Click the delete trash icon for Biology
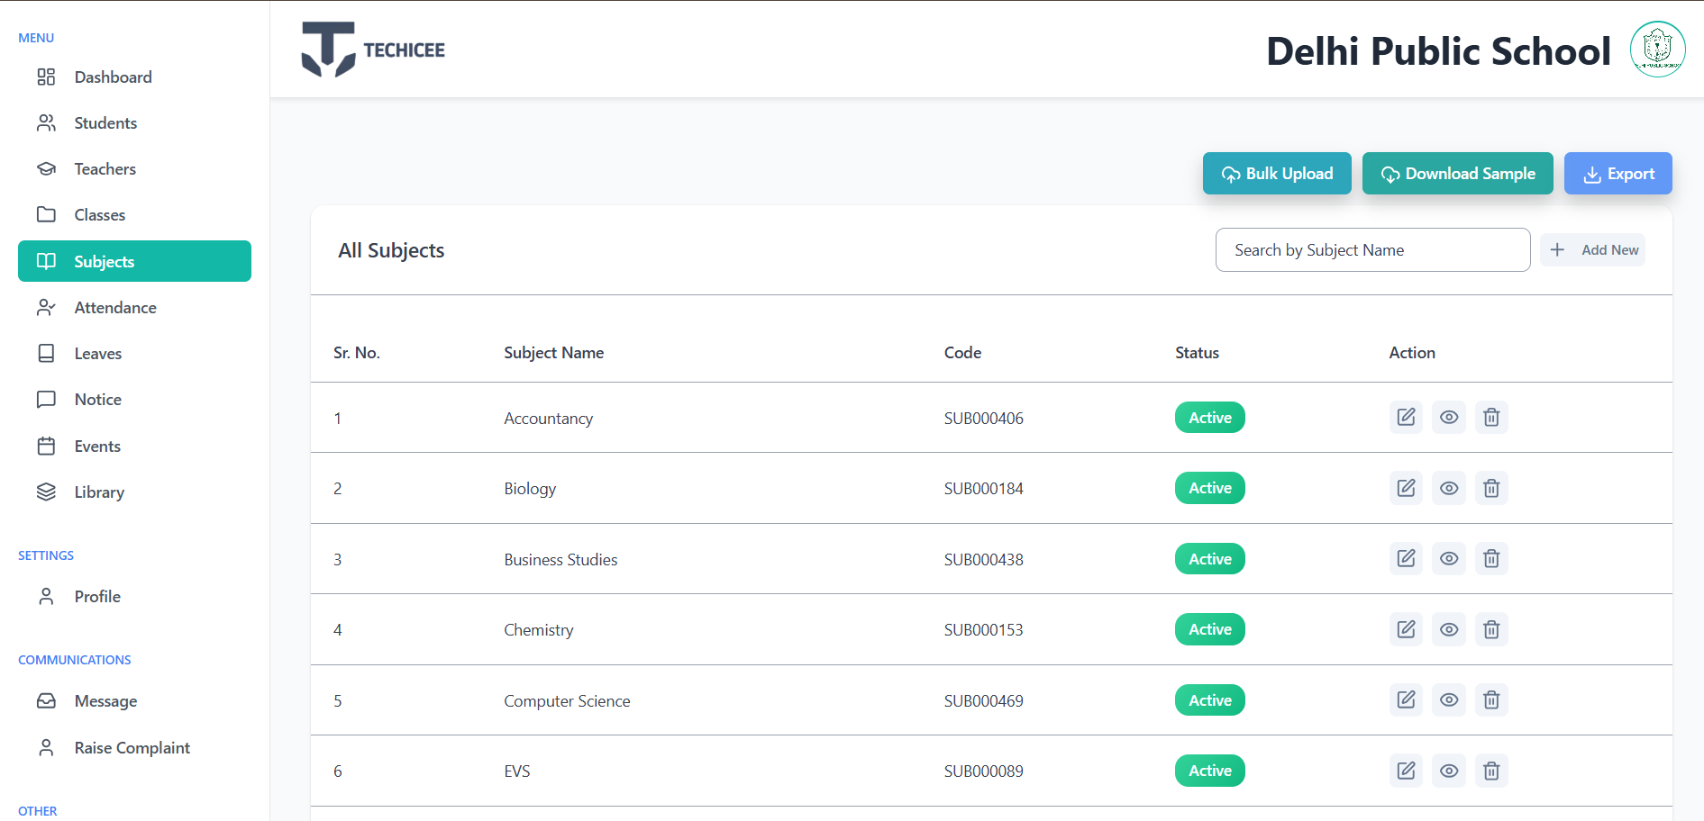This screenshot has height=821, width=1704. point(1491,488)
